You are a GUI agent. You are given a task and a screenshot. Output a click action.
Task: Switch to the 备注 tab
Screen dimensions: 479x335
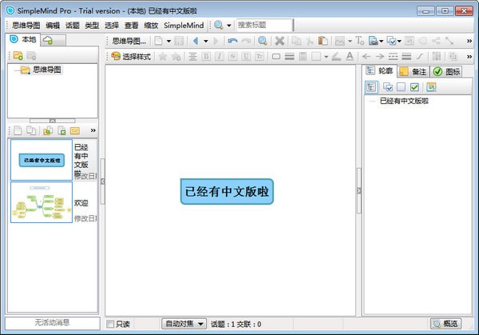click(x=411, y=71)
